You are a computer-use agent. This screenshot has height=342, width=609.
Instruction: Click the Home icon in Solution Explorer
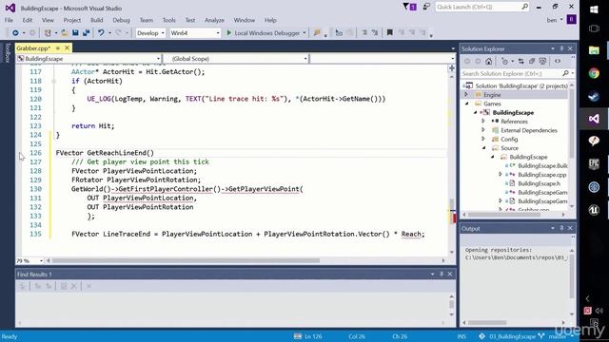(x=488, y=61)
